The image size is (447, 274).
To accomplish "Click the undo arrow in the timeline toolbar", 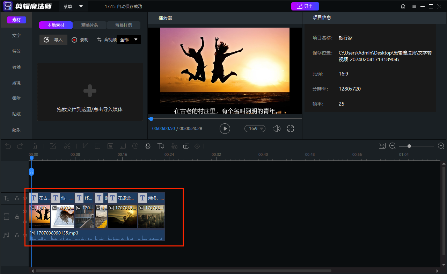I will click(8, 146).
